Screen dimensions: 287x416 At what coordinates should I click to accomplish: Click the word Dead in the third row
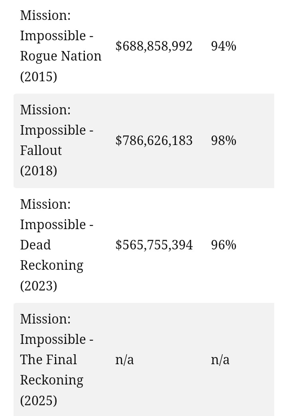[x=35, y=245]
